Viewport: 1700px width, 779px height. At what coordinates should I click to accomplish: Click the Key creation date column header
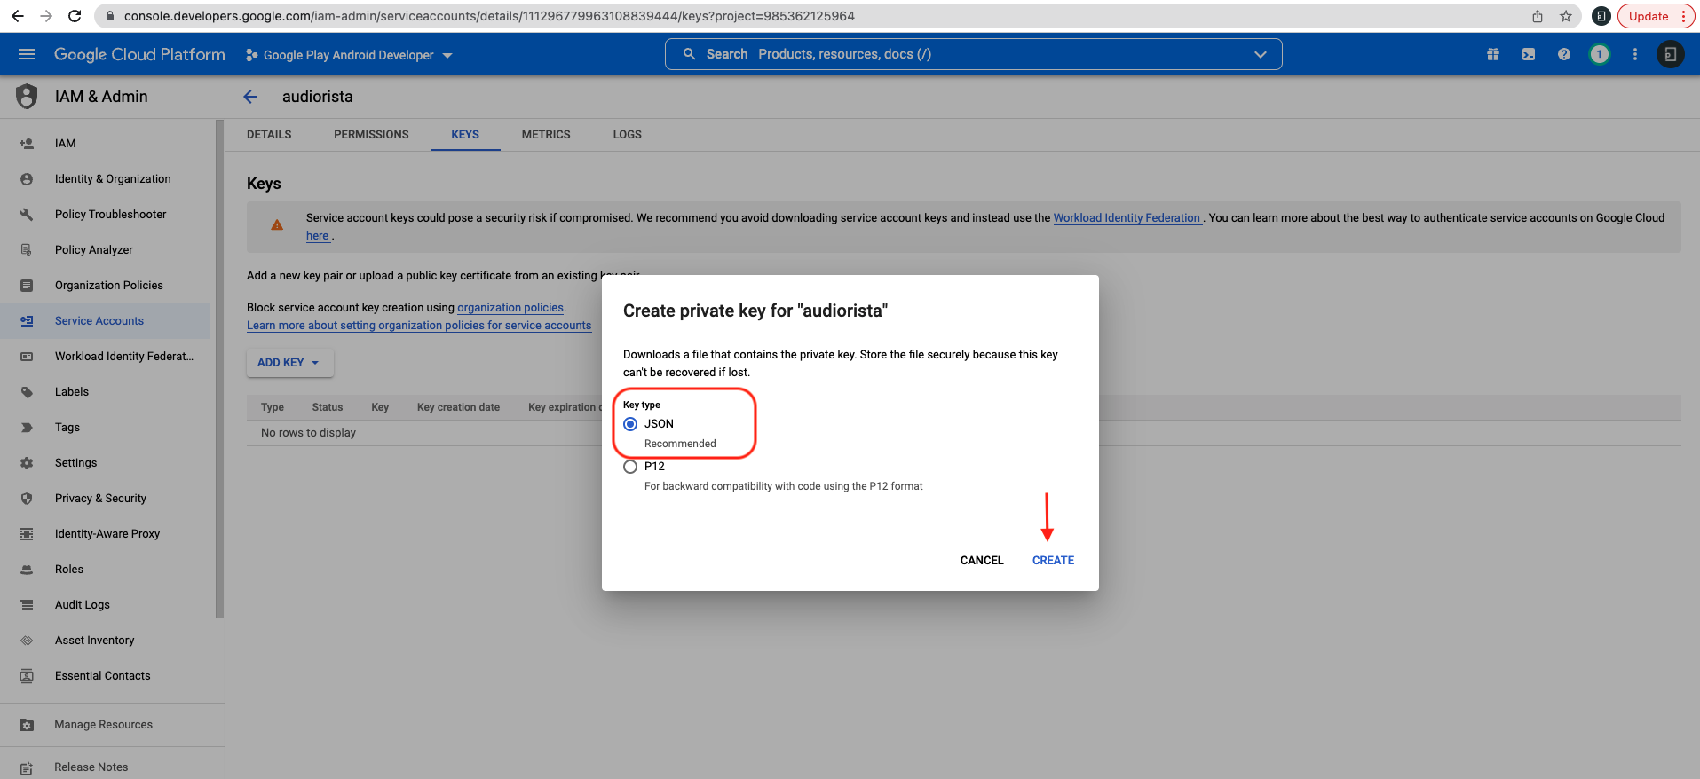[458, 407]
